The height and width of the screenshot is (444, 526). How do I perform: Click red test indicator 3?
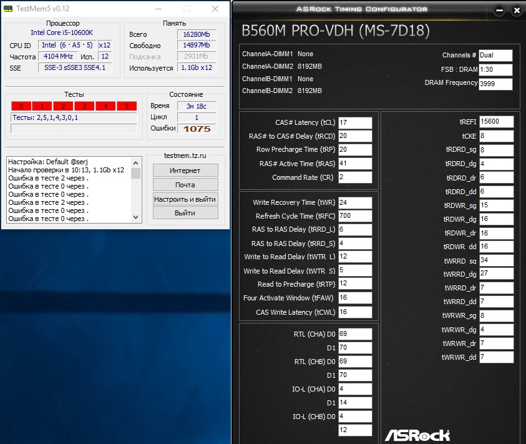point(84,106)
